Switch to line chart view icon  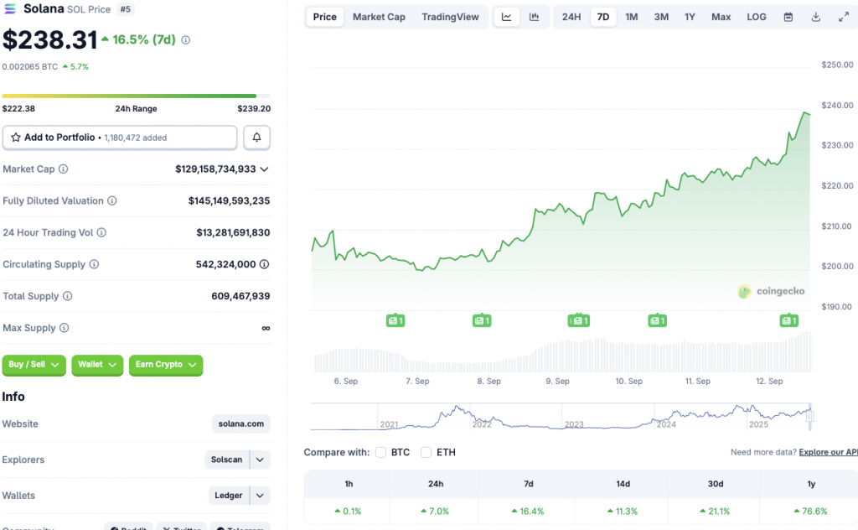507,17
